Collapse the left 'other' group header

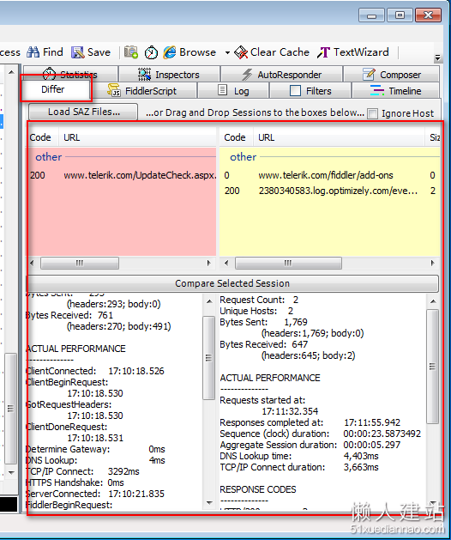pyautogui.click(x=49, y=157)
